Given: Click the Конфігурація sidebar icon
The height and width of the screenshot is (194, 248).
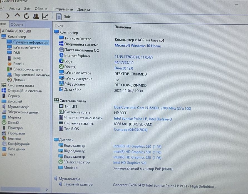Looking at the screenshot, I should coord(4,144).
